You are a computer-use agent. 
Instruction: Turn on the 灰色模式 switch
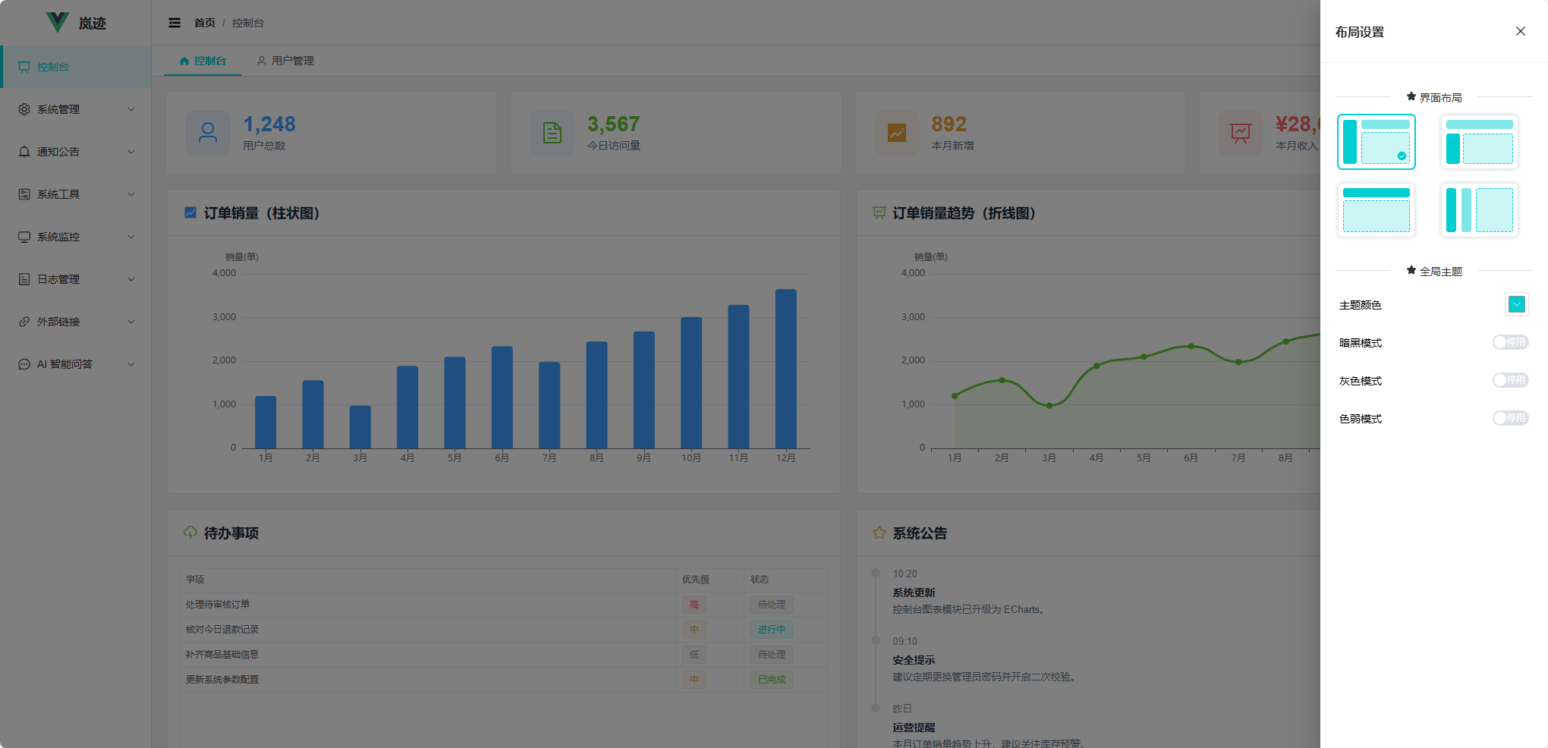tap(1509, 380)
